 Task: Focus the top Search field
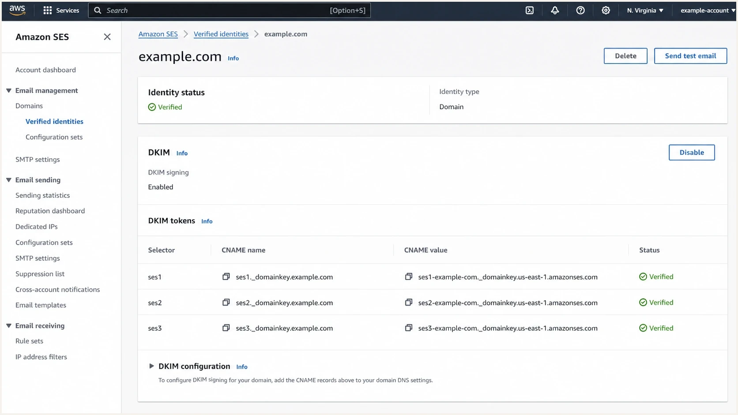229,10
